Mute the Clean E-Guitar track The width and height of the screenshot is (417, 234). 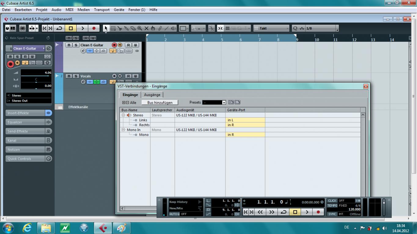click(x=69, y=45)
